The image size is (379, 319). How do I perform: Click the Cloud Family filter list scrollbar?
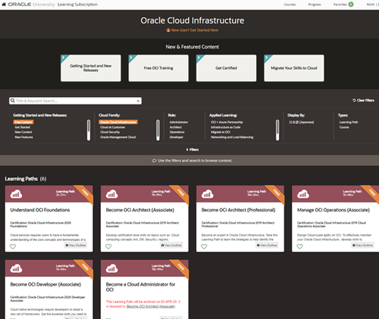pyautogui.click(x=158, y=130)
